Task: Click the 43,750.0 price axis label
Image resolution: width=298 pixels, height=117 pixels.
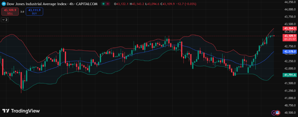Action: (x=290, y=17)
